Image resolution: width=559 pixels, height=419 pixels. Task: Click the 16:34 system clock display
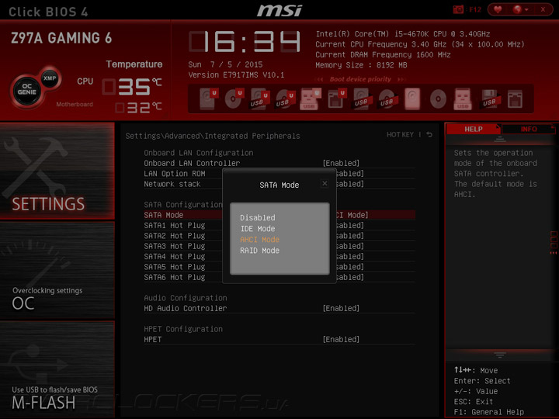[x=245, y=41]
